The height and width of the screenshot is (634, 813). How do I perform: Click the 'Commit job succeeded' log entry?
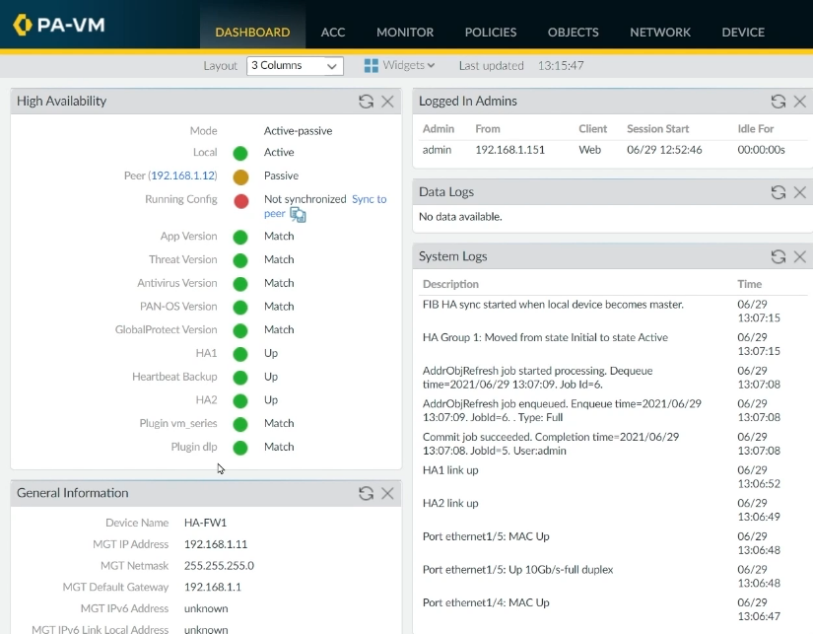pyautogui.click(x=551, y=444)
